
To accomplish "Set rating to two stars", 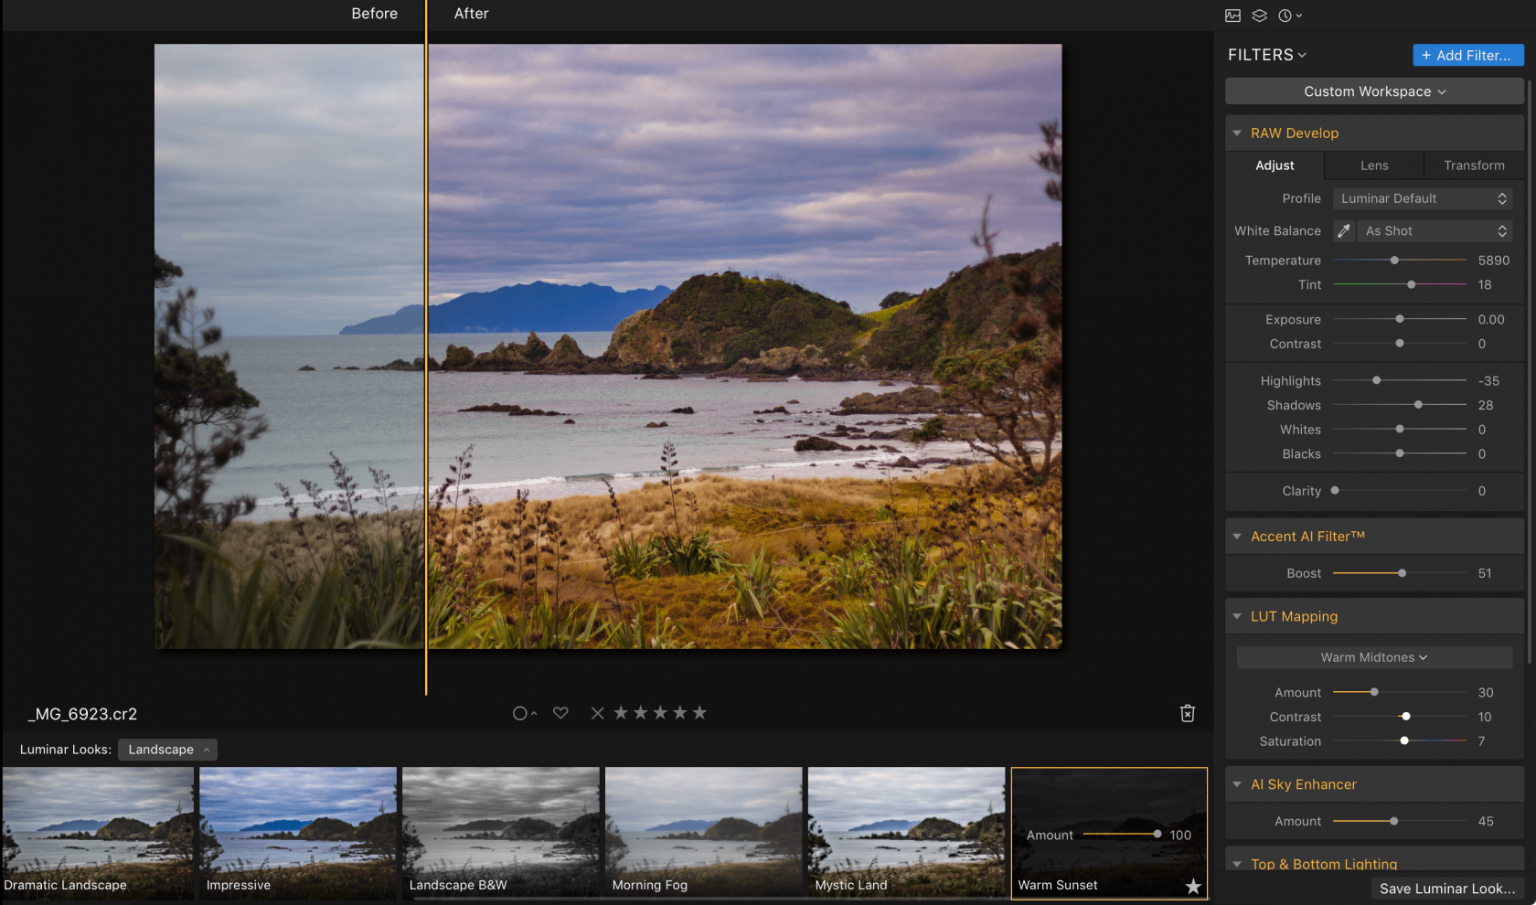I will (640, 713).
